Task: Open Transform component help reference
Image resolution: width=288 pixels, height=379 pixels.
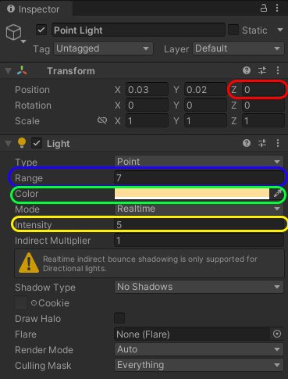Action: 247,70
